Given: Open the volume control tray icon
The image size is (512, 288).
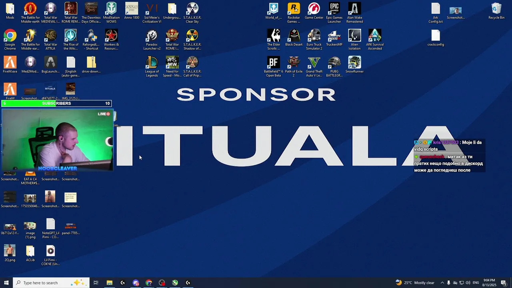Looking at the screenshot, I should pyautogui.click(x=468, y=283).
